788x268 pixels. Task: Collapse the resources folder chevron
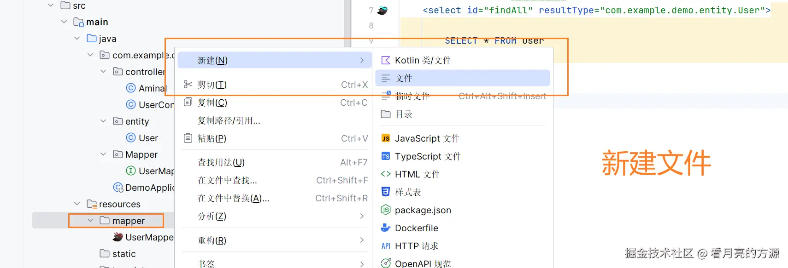77,204
